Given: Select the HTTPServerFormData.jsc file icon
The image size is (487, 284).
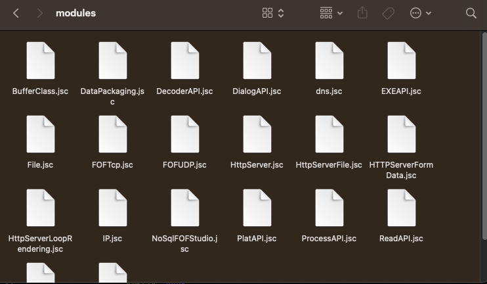Looking at the screenshot, I should [401, 134].
